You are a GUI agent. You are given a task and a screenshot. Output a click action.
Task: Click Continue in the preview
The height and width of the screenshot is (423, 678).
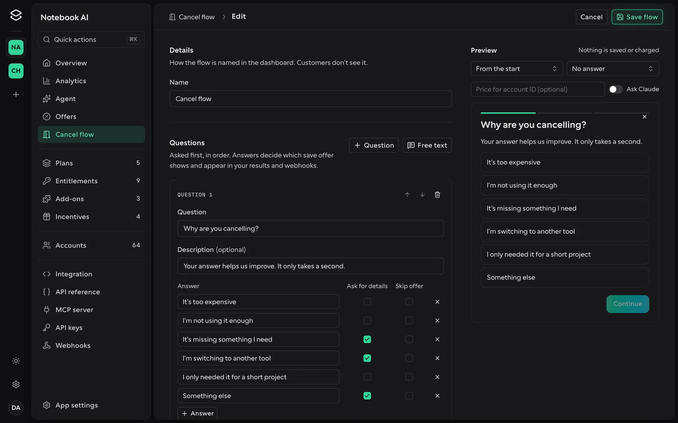tap(628, 304)
